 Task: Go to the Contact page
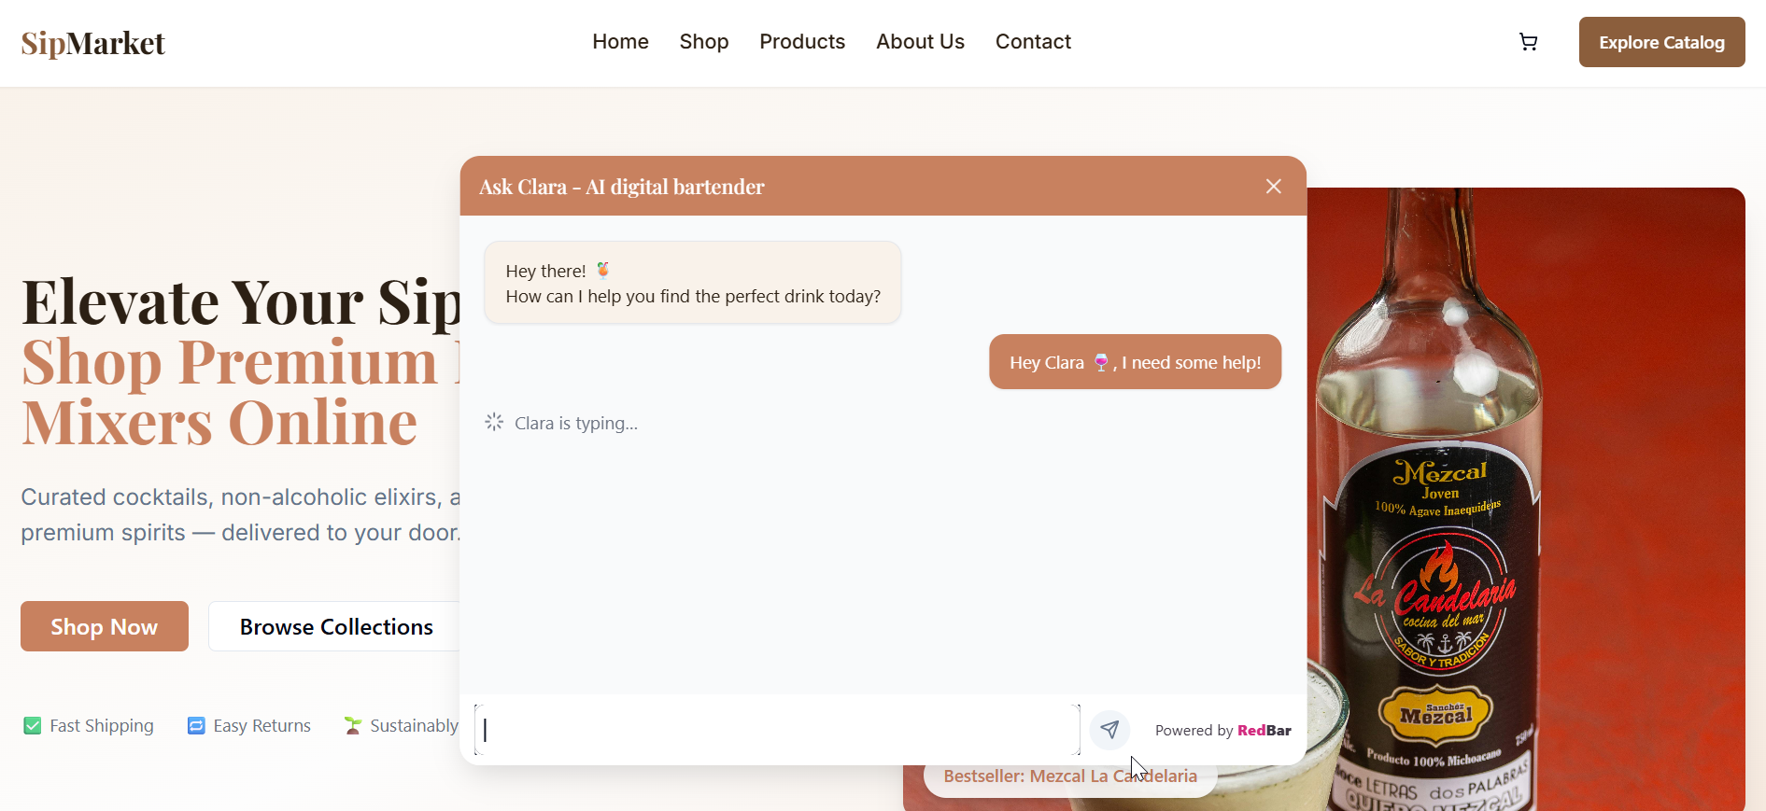[1032, 42]
